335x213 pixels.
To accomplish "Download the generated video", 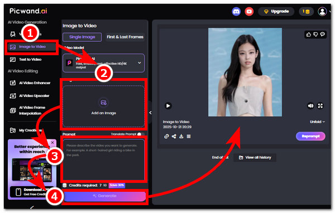I will pyautogui.click(x=181, y=136).
